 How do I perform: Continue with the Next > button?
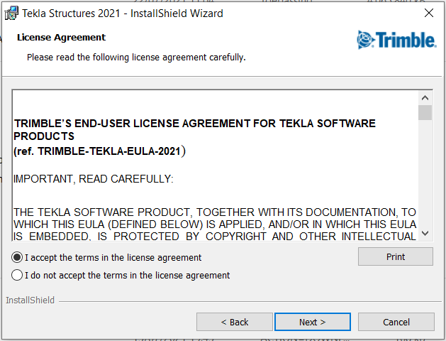click(312, 322)
